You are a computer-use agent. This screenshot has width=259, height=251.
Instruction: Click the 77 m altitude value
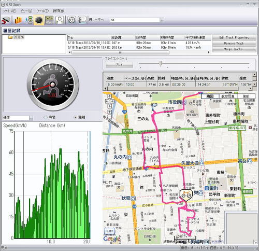[152, 85]
